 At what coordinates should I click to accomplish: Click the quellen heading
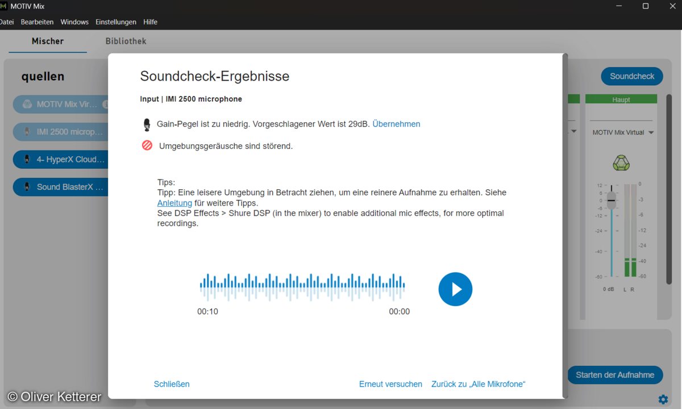point(43,77)
